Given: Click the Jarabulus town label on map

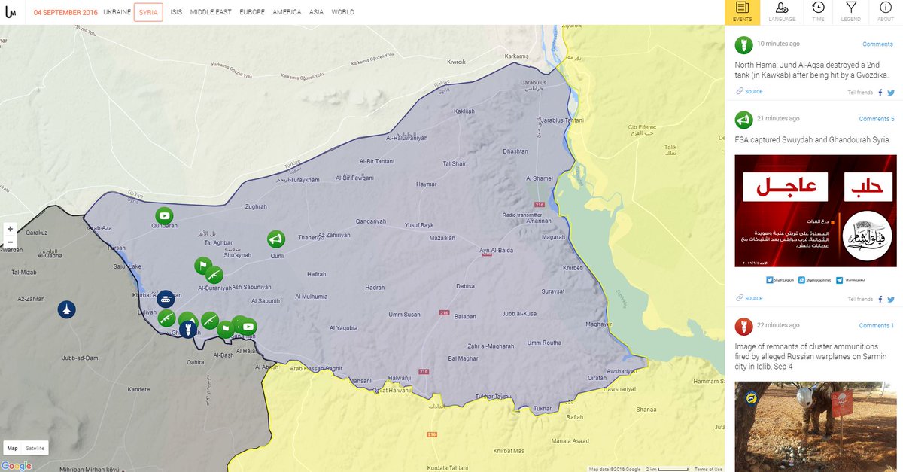Looking at the screenshot, I should tap(533, 83).
